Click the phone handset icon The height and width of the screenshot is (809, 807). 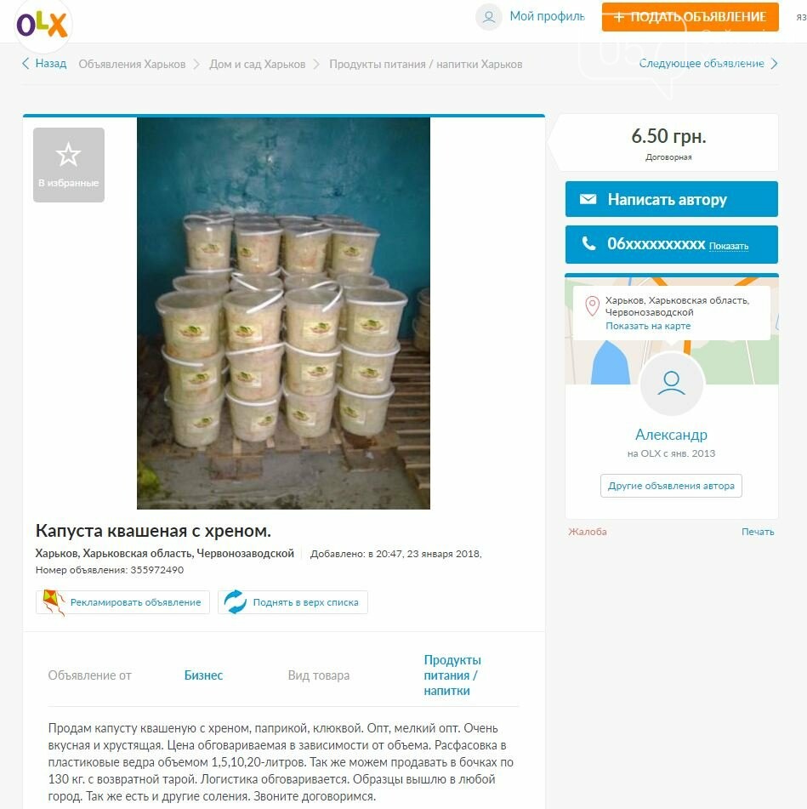coord(588,243)
